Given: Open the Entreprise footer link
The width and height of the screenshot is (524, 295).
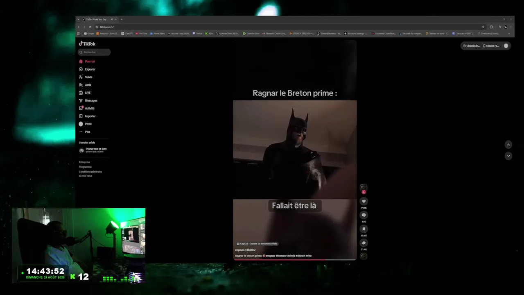Looking at the screenshot, I should coord(84,162).
